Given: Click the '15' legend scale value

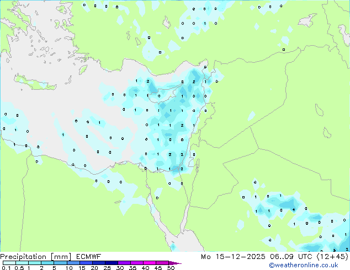Looking at the screenshot, I should [82, 268].
